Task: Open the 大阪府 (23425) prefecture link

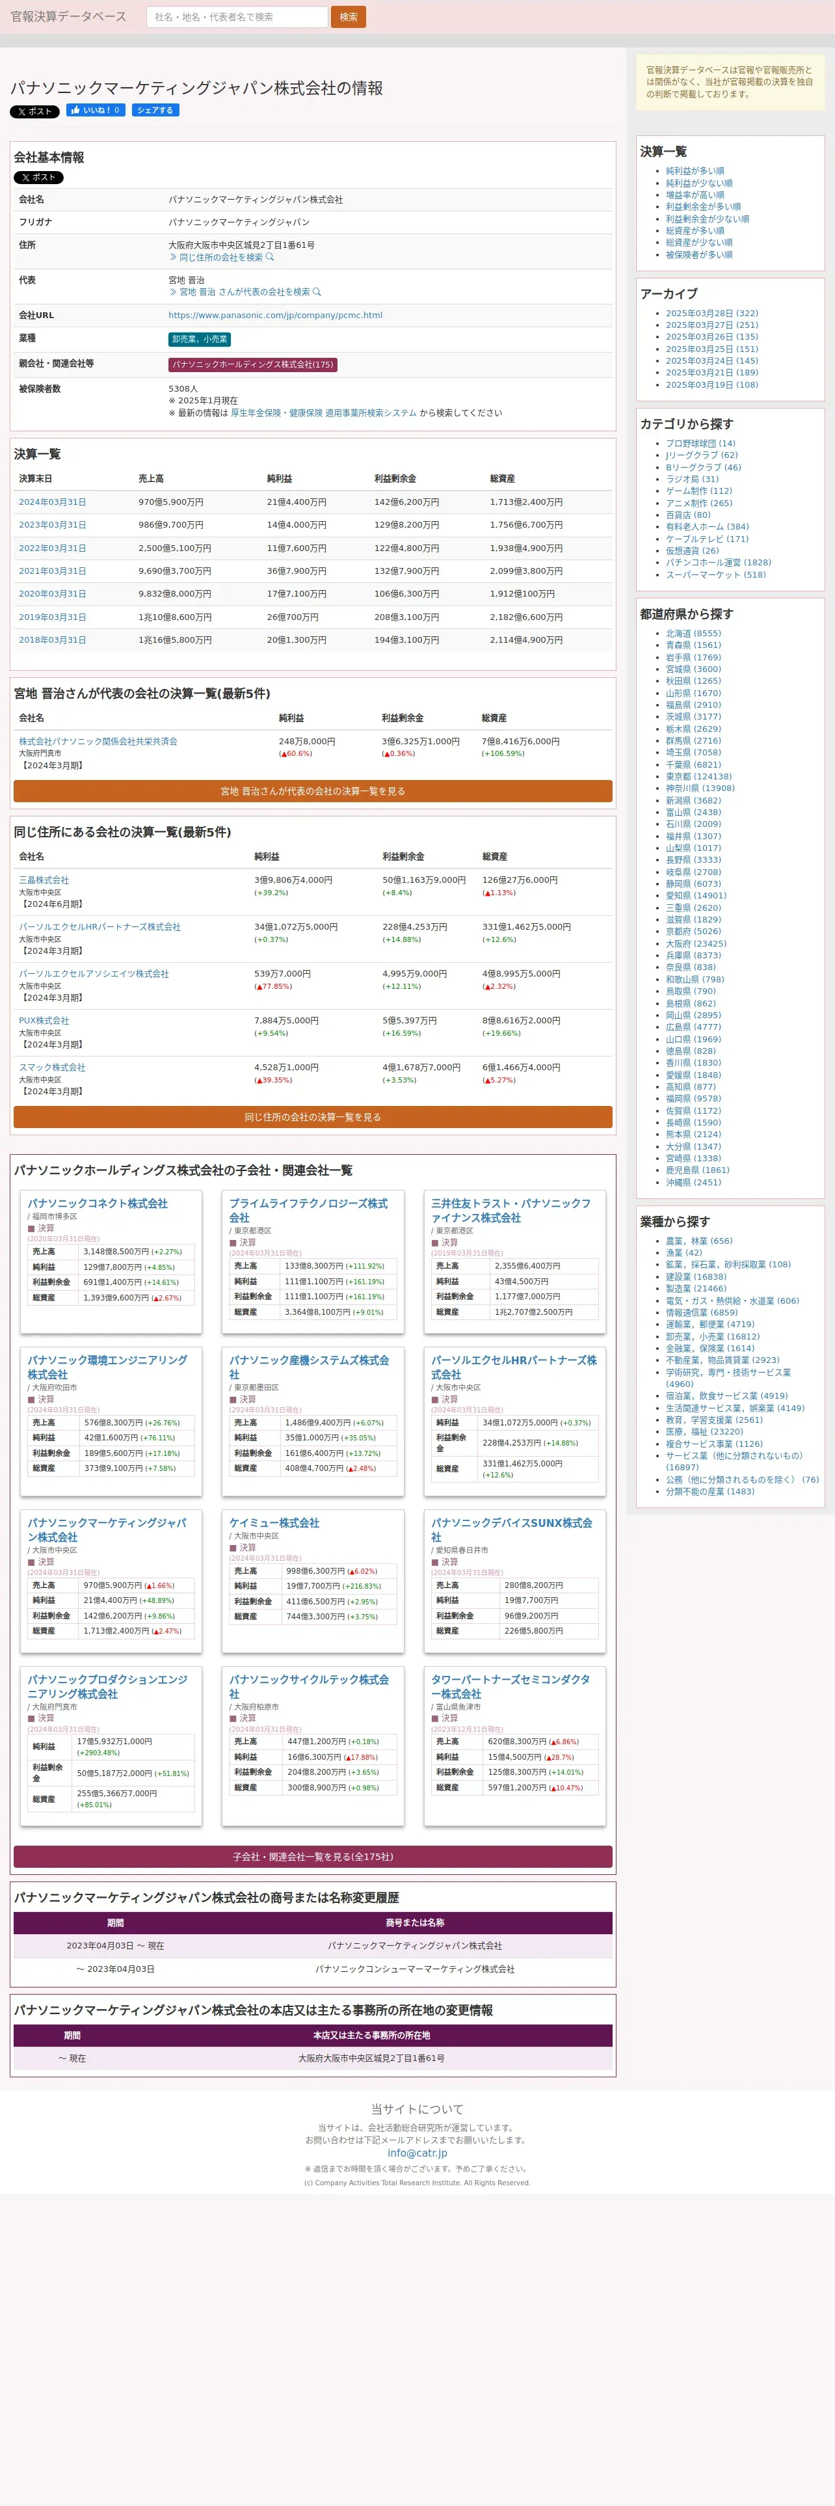Action: point(696,943)
